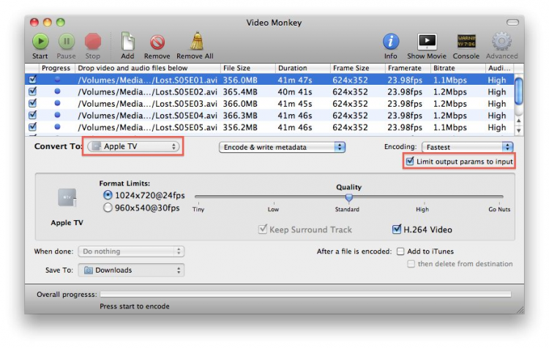
Task: Sort by the File Size column header
Action: pyautogui.click(x=248, y=68)
